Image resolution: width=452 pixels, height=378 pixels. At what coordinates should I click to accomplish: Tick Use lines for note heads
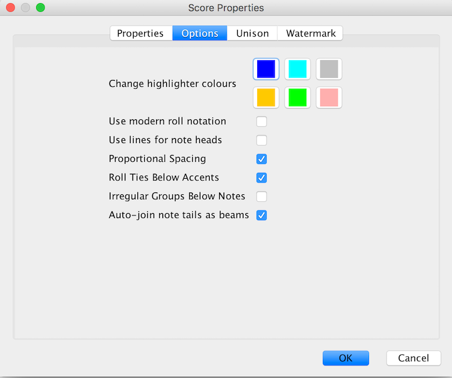[x=262, y=140]
